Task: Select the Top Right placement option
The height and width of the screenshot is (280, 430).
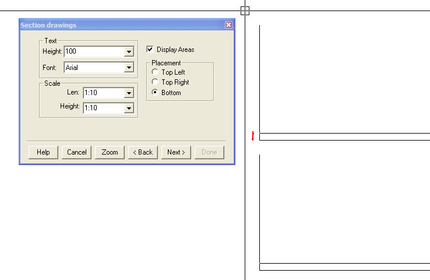Action: (155, 82)
